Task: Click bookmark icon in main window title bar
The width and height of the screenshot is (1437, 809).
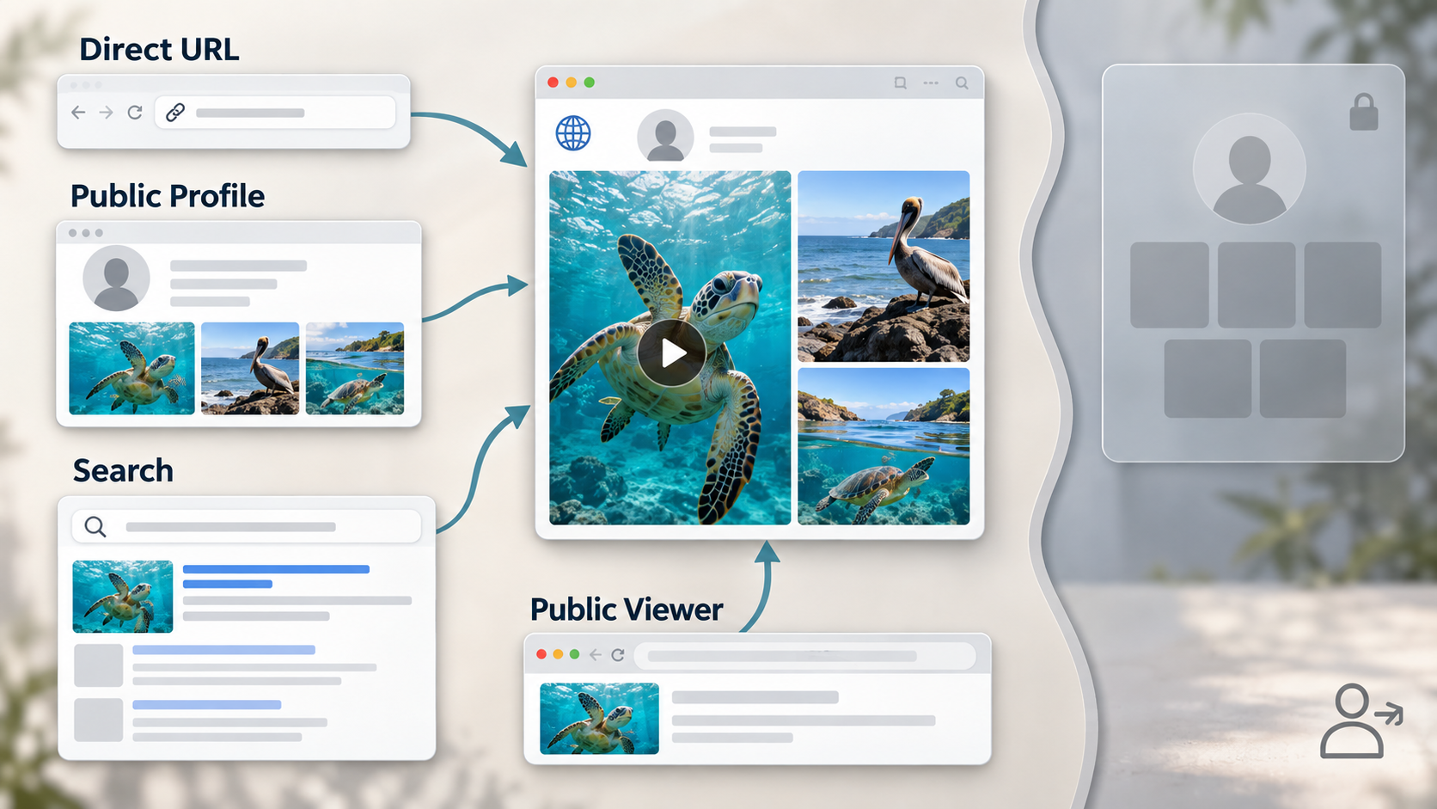Action: [x=900, y=83]
